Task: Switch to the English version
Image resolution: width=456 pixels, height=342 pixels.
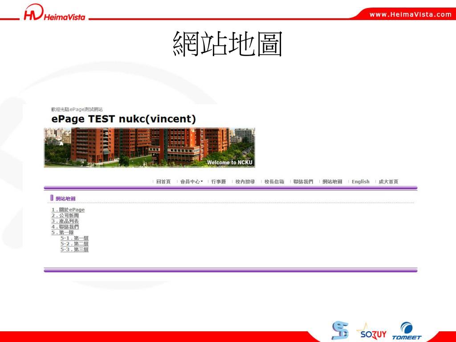Action: (361, 182)
